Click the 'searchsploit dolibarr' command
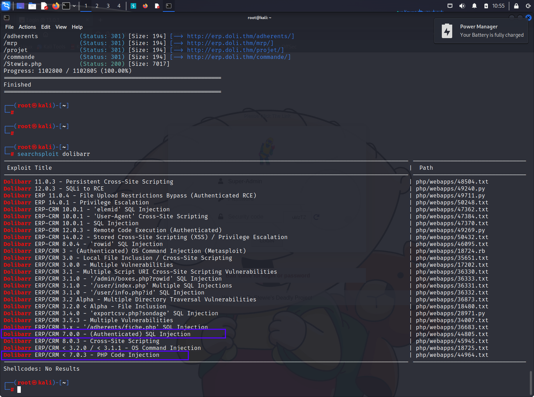 click(x=54, y=154)
